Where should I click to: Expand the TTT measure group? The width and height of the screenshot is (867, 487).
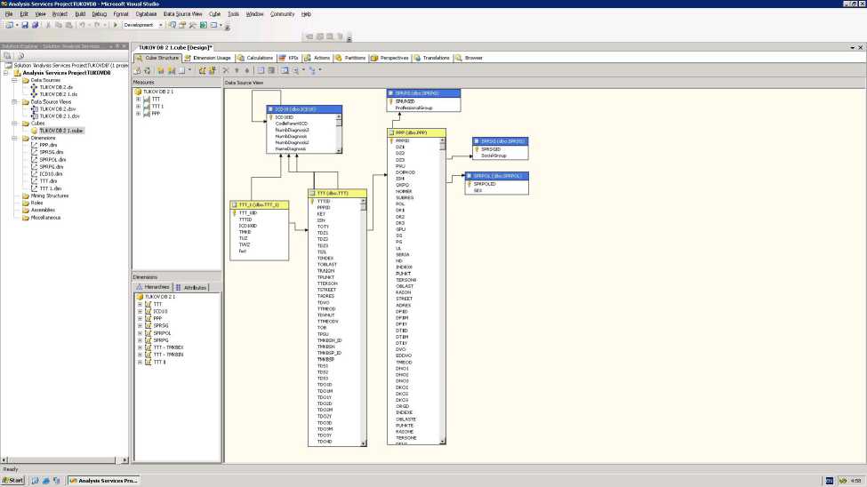[139, 99]
